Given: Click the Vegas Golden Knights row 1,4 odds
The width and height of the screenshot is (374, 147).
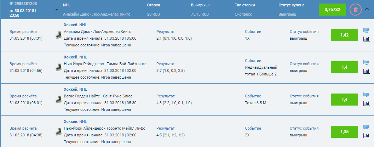Looking at the screenshot, I should pyautogui.click(x=345, y=100).
